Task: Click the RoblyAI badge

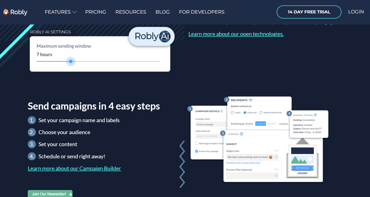Action: pyautogui.click(x=152, y=36)
